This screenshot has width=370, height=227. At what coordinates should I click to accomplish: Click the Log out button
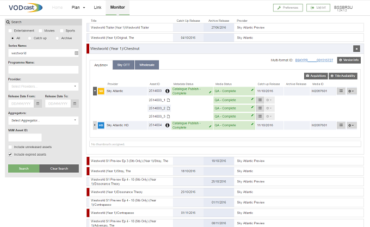318,8
